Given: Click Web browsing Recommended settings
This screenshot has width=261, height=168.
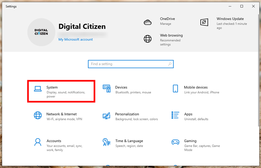Looking at the screenshot, I should 170,42.
